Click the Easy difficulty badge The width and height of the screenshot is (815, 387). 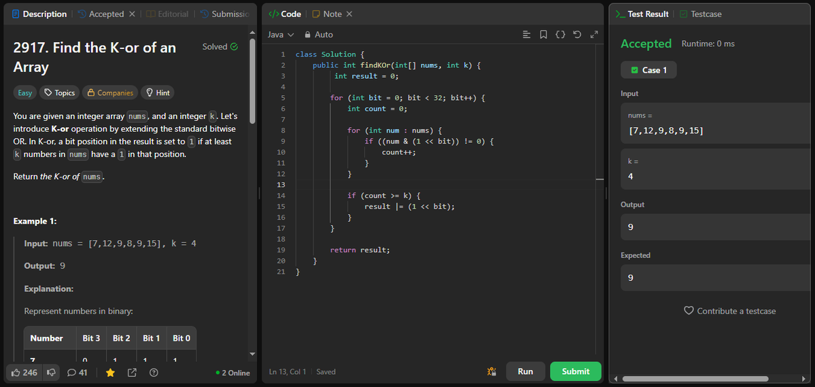point(25,92)
